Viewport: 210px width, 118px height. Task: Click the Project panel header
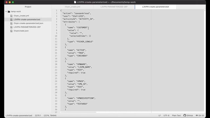click(28, 7)
